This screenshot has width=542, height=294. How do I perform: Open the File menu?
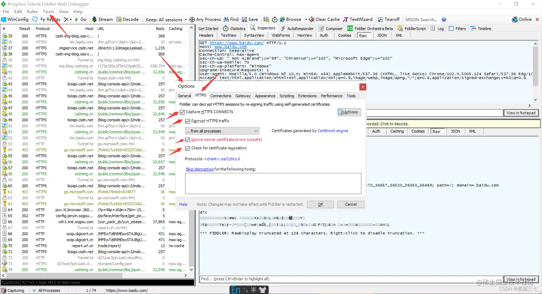pyautogui.click(x=6, y=11)
